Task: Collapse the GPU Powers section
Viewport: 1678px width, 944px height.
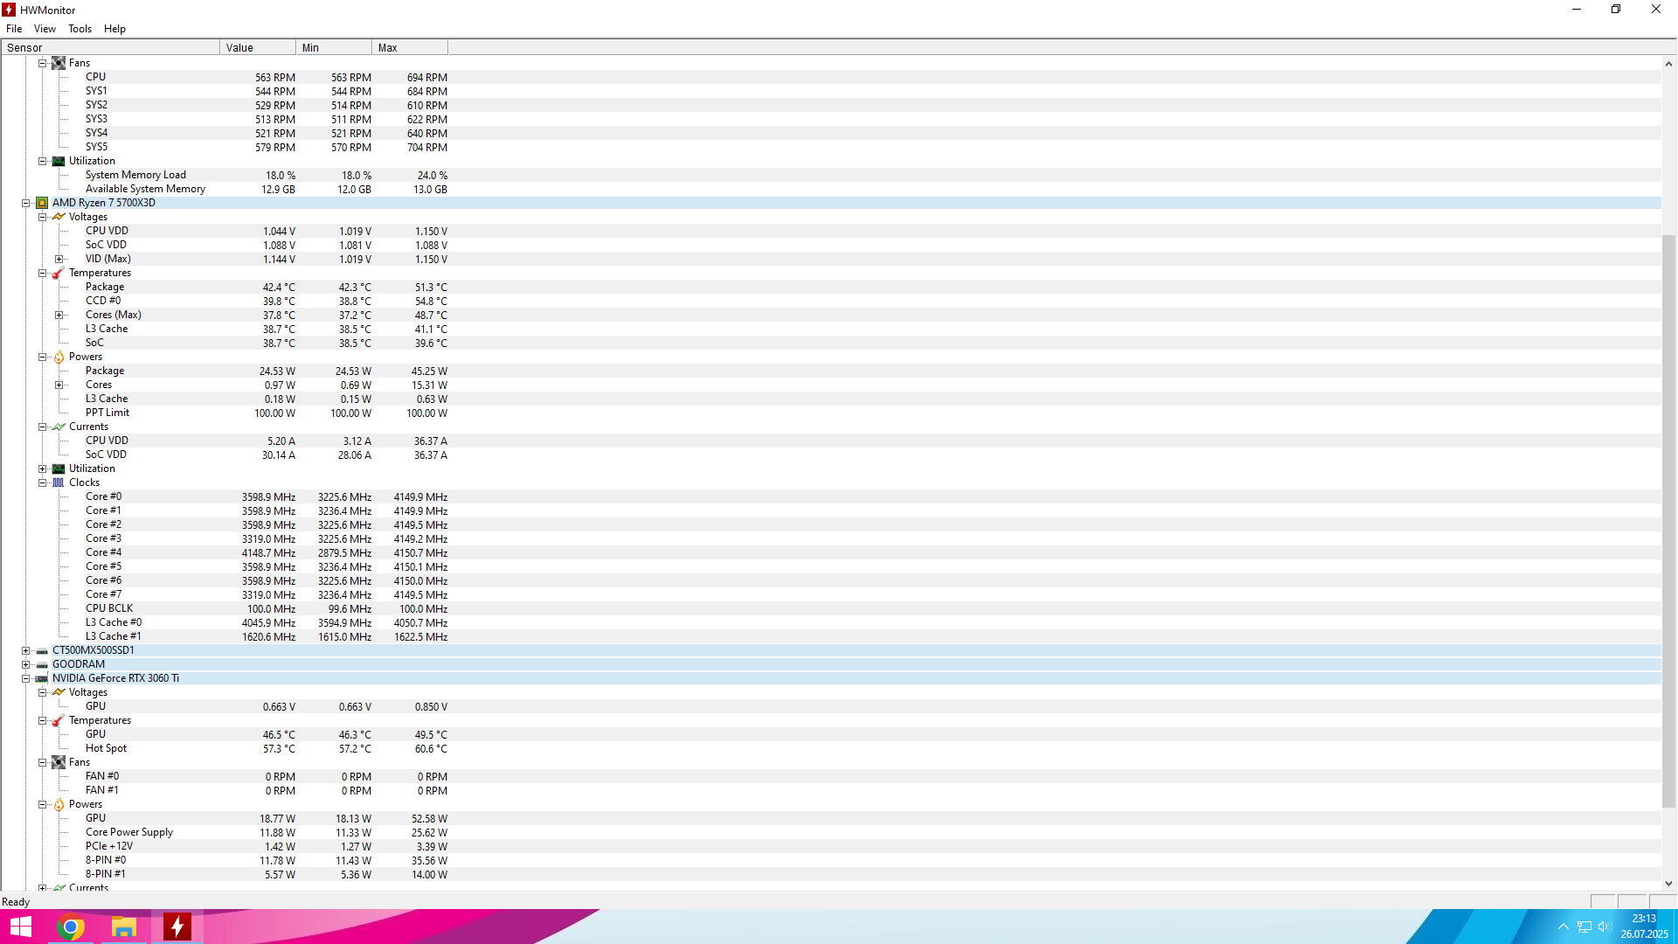Action: 42,804
